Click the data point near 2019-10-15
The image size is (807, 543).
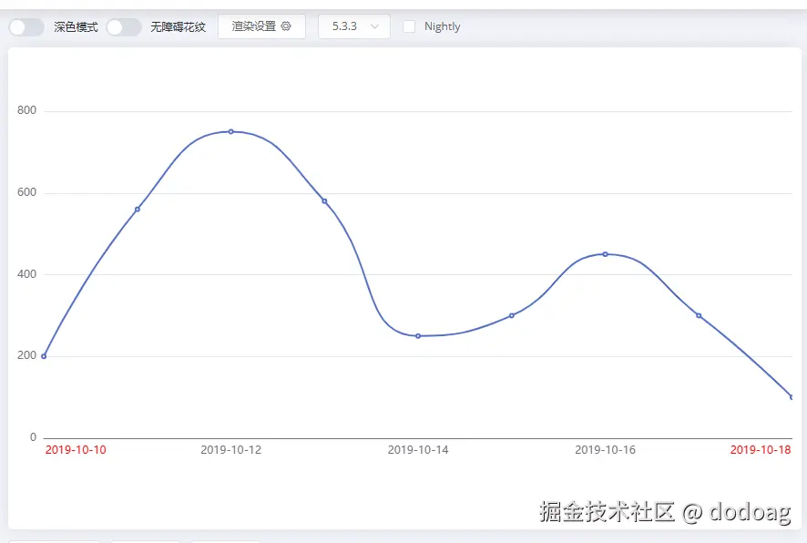coord(511,314)
